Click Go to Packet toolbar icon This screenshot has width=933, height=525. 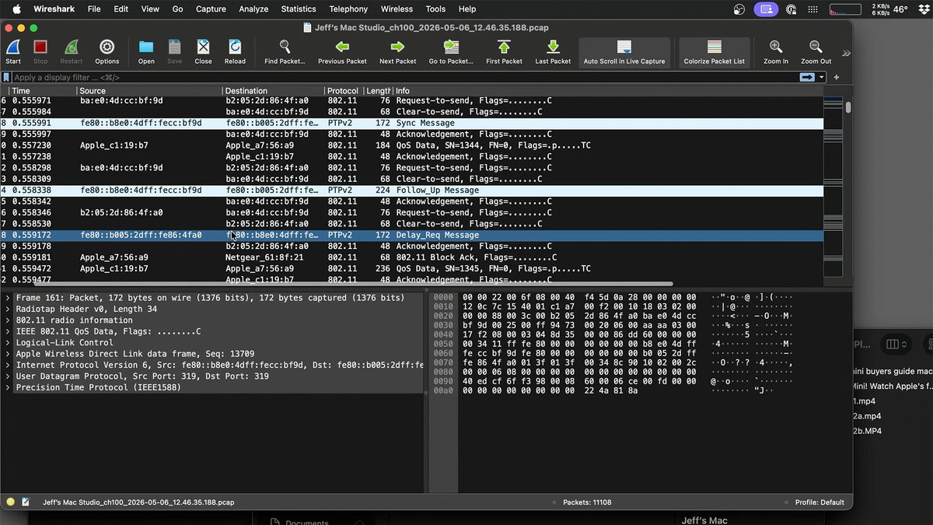(x=450, y=47)
